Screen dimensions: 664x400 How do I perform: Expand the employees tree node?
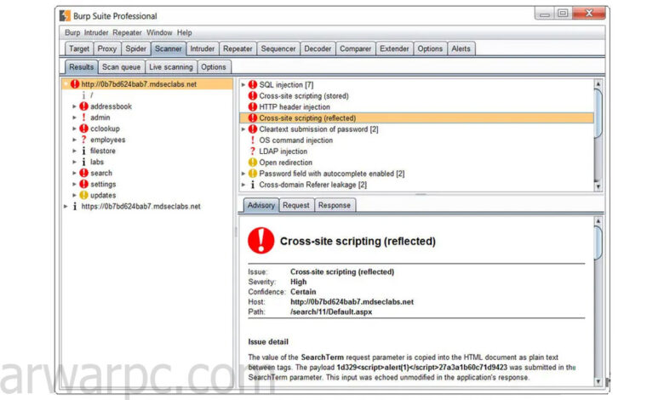(74, 140)
